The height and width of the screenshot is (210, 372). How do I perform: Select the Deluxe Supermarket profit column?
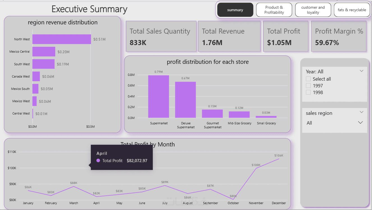click(x=186, y=100)
